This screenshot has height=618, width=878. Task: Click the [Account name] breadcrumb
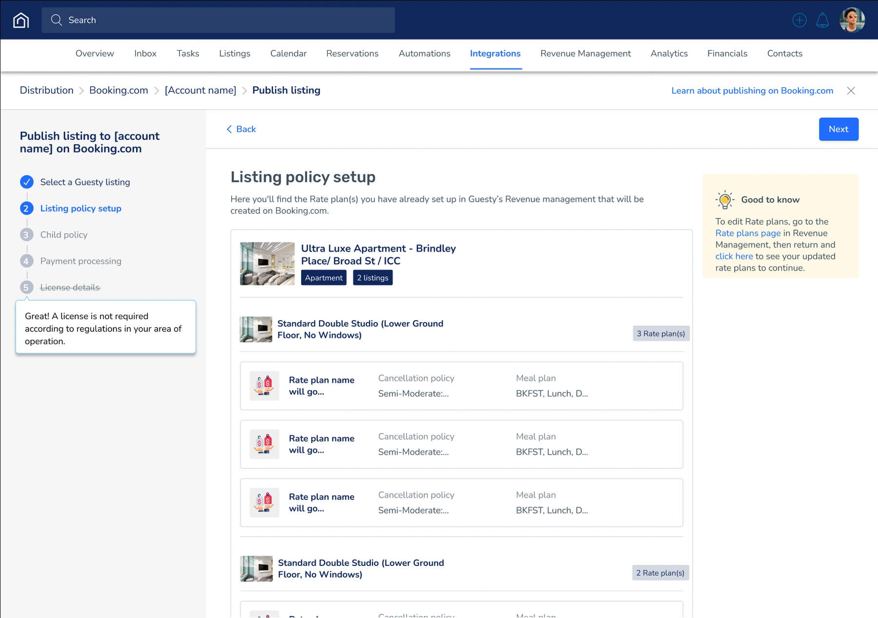coord(200,90)
